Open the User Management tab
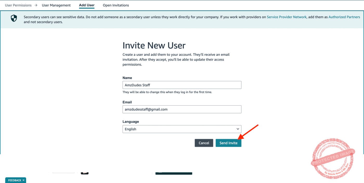 point(56,5)
